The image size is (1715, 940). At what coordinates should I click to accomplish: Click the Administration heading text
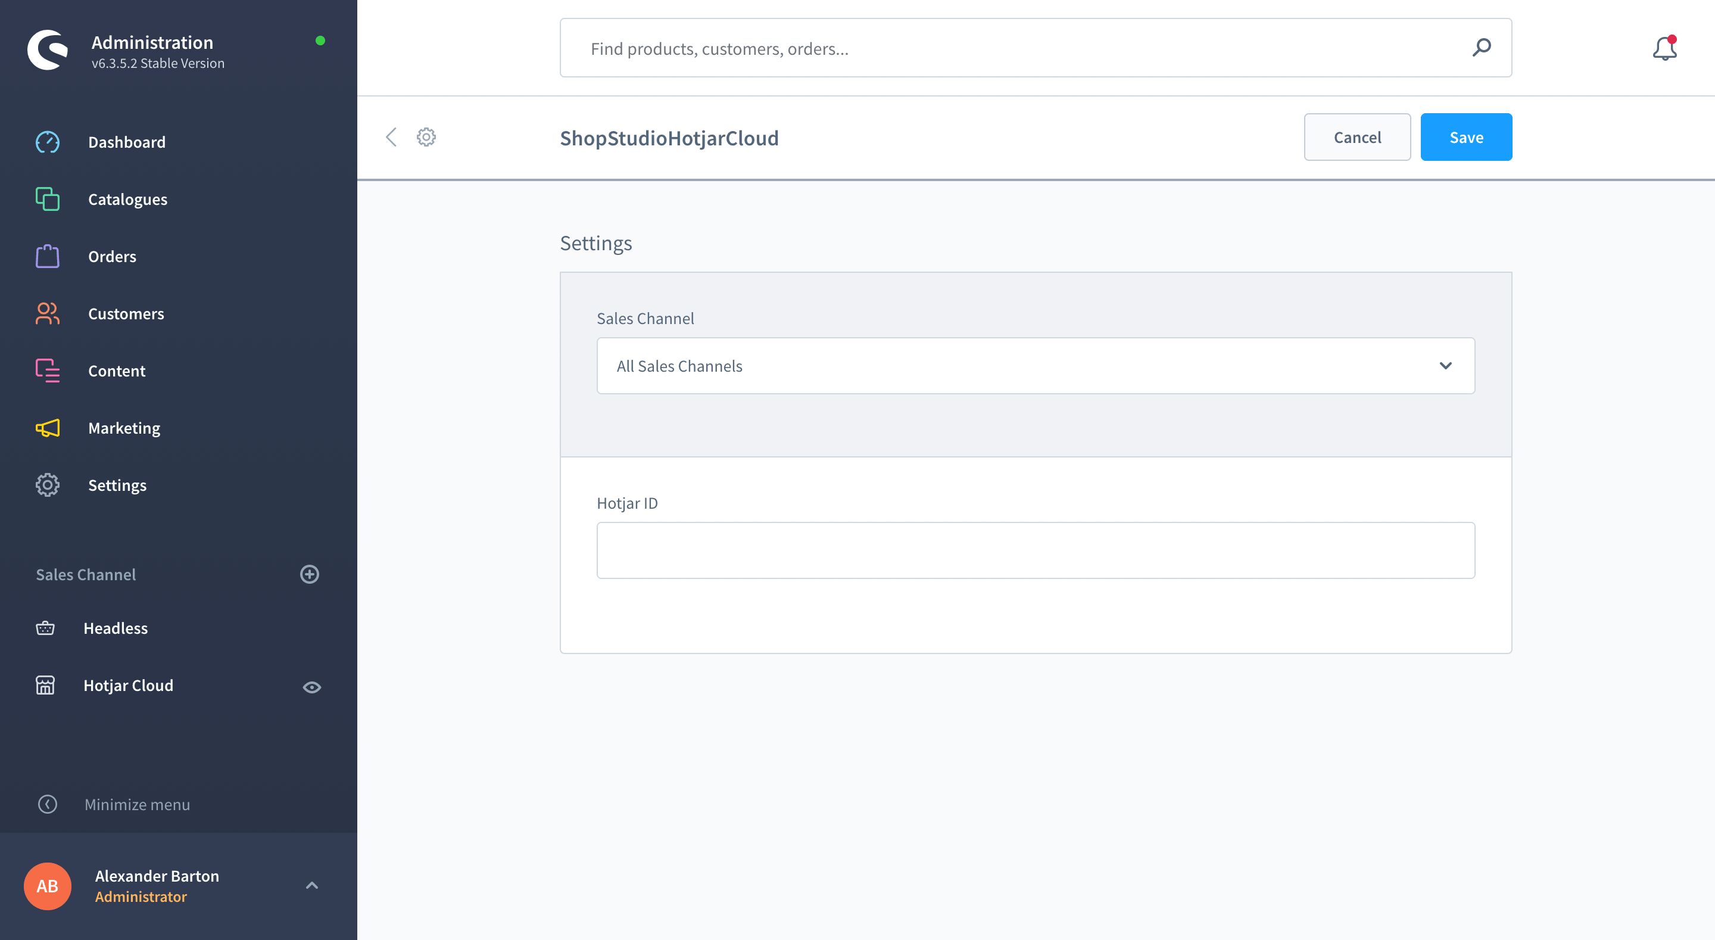pyautogui.click(x=152, y=43)
